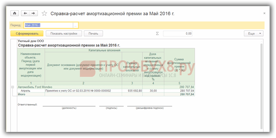This screenshot has width=276, height=138.
Task: Add report to favorites with star
Action: coord(44,13)
